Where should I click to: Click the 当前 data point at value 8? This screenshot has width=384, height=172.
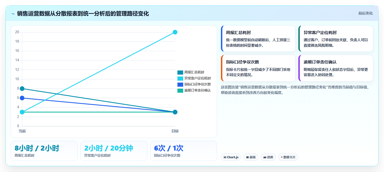pos(22,88)
